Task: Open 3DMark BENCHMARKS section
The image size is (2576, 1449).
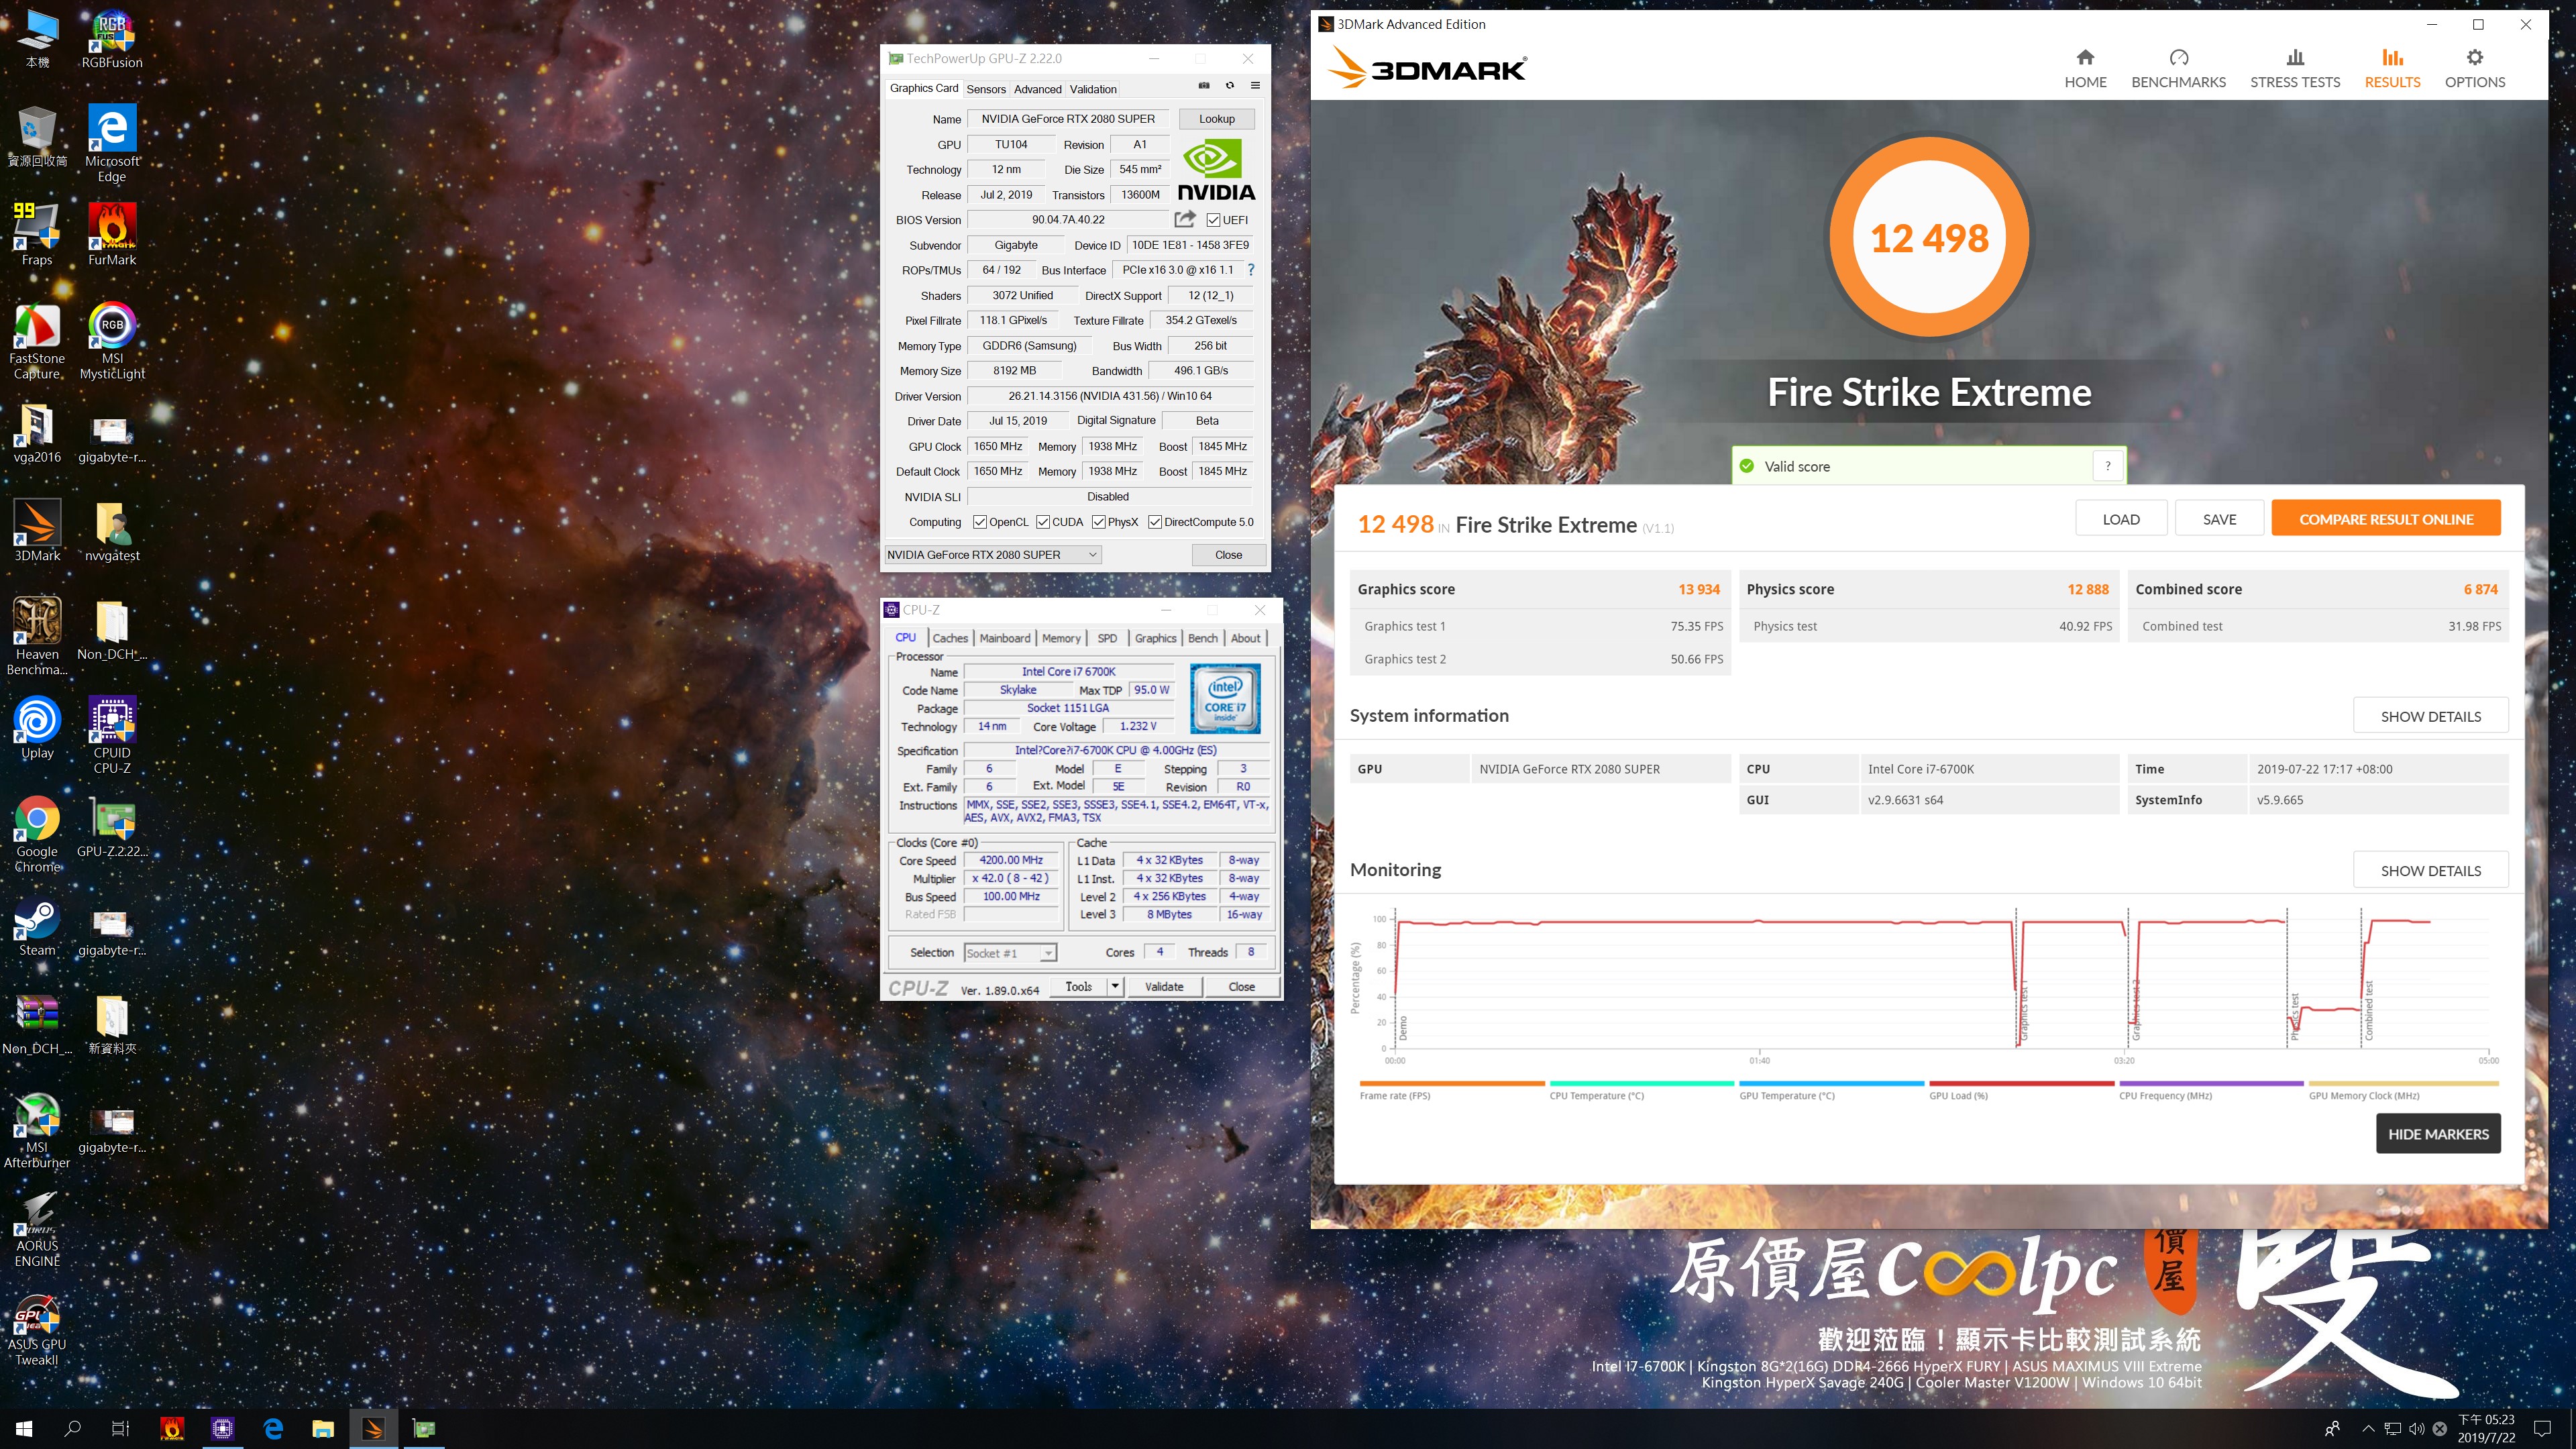Action: (x=2178, y=69)
